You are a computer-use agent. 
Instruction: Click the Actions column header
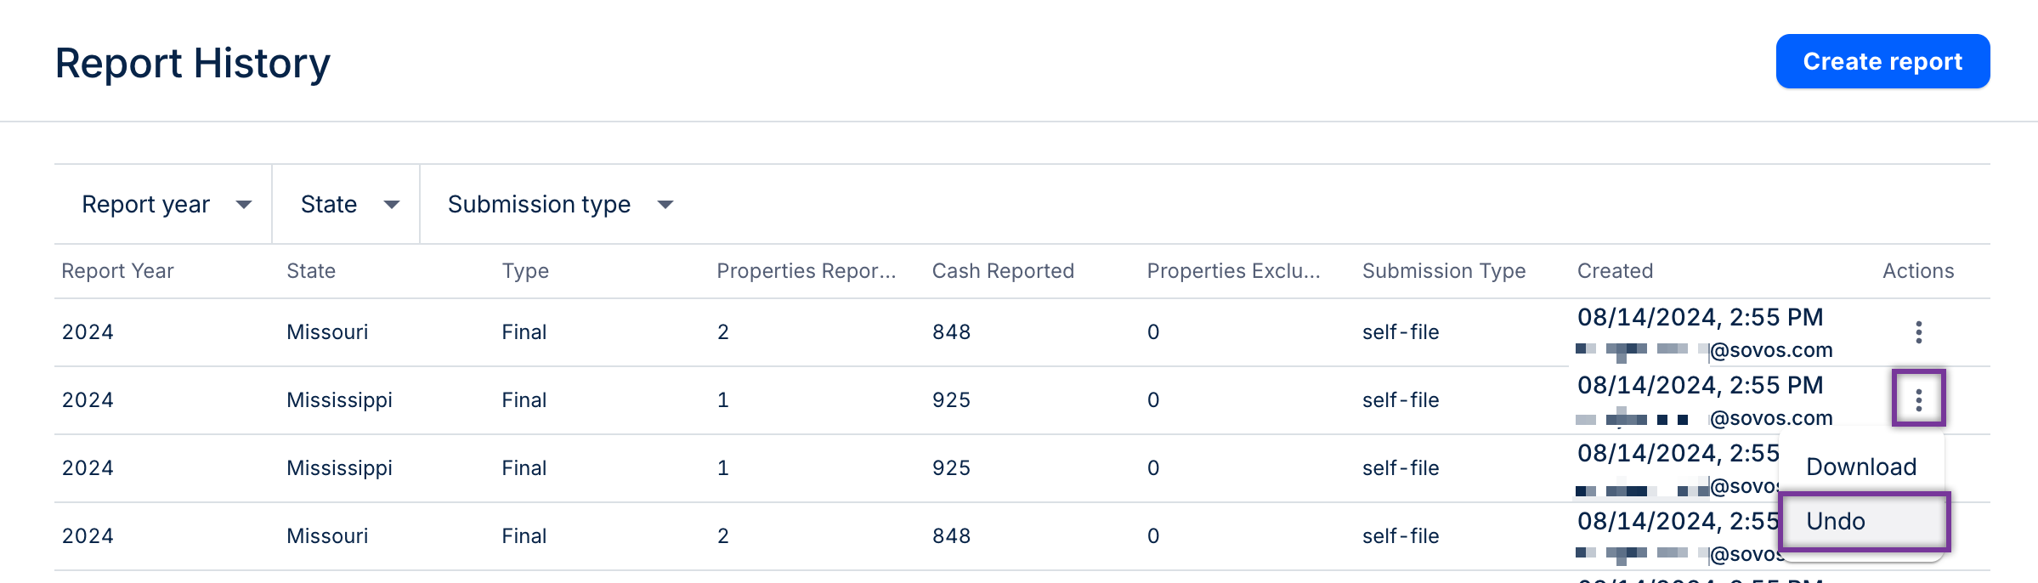point(1918,271)
